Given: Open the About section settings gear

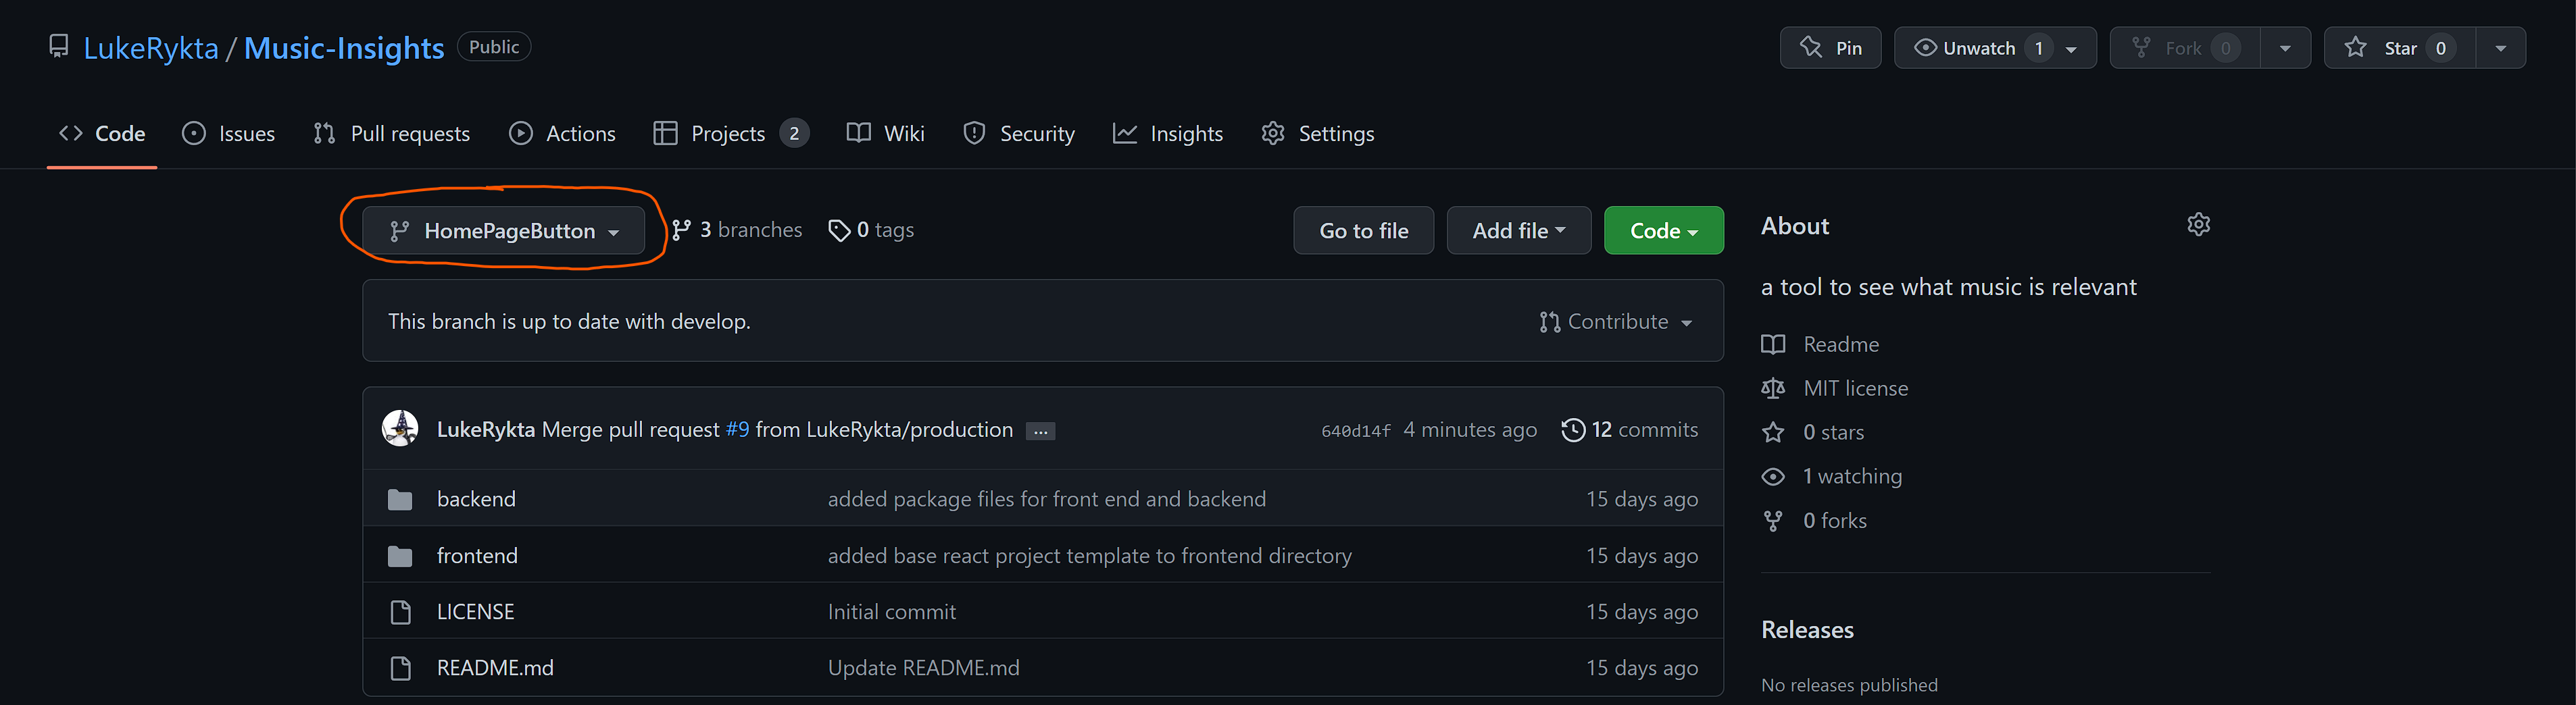Looking at the screenshot, I should (2198, 225).
